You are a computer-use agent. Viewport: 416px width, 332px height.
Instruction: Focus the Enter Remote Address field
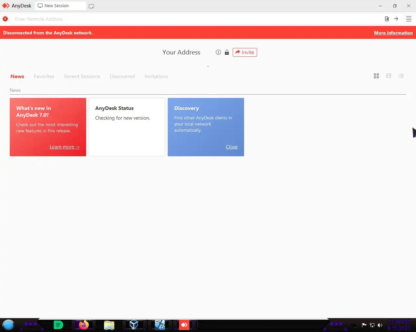click(x=197, y=19)
